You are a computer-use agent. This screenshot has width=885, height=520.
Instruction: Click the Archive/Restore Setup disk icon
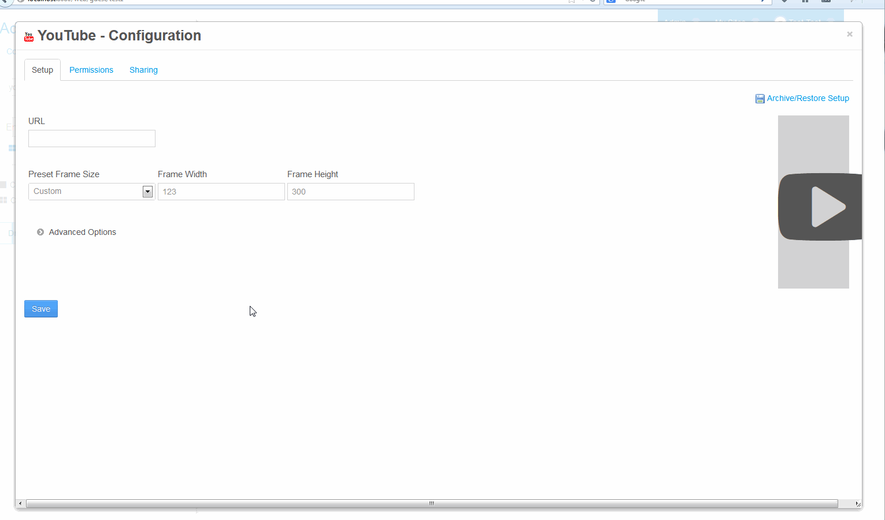(x=760, y=99)
